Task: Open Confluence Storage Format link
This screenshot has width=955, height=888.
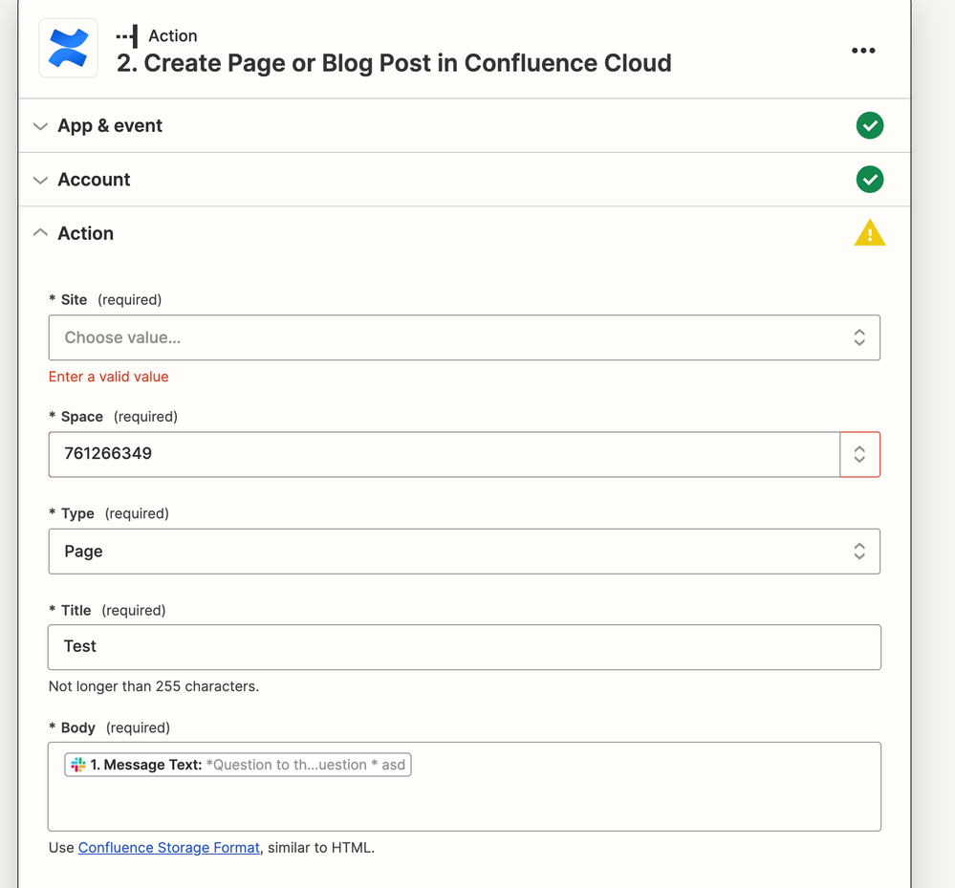Action: pyautogui.click(x=168, y=847)
